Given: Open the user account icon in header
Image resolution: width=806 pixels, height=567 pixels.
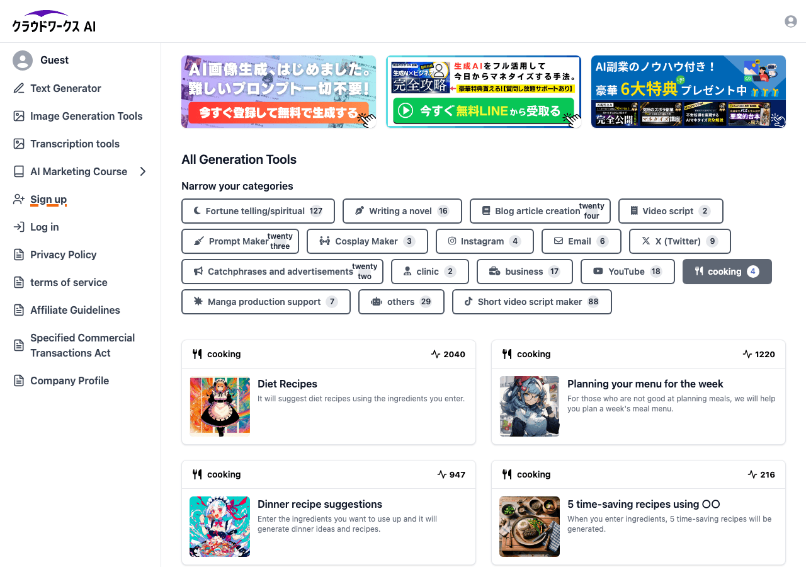Looking at the screenshot, I should pyautogui.click(x=791, y=21).
